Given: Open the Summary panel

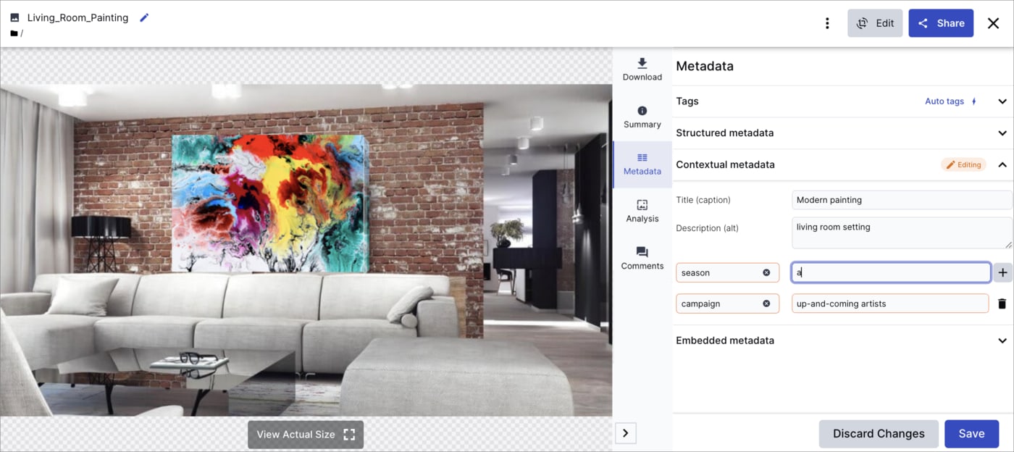Looking at the screenshot, I should click(x=642, y=117).
